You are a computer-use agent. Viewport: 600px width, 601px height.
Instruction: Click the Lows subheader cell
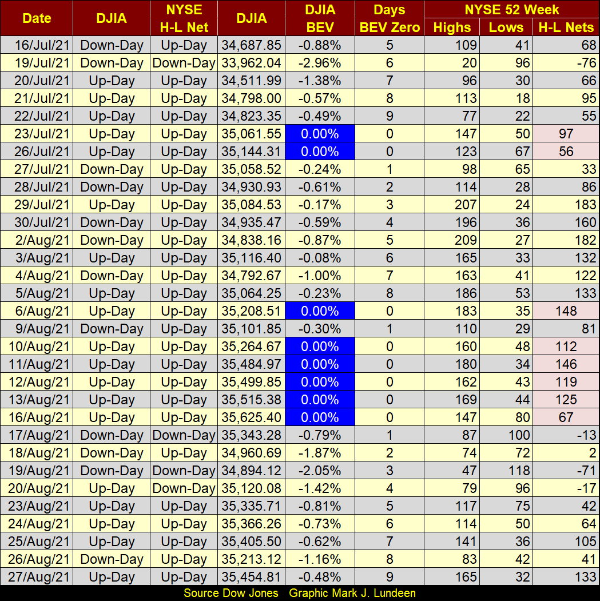click(x=506, y=27)
